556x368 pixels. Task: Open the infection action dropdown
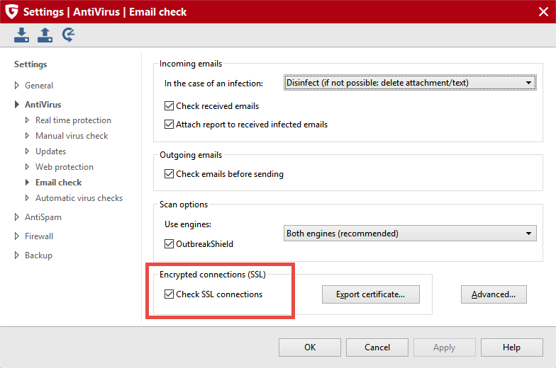coord(410,82)
